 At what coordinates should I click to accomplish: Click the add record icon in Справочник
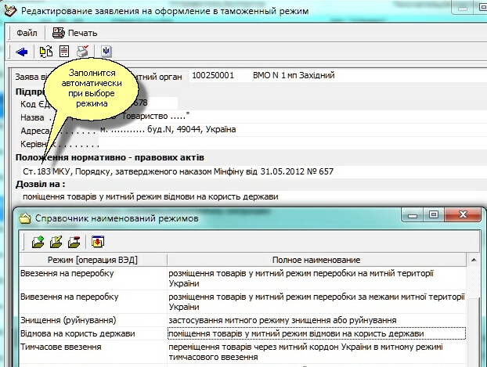[x=38, y=242]
